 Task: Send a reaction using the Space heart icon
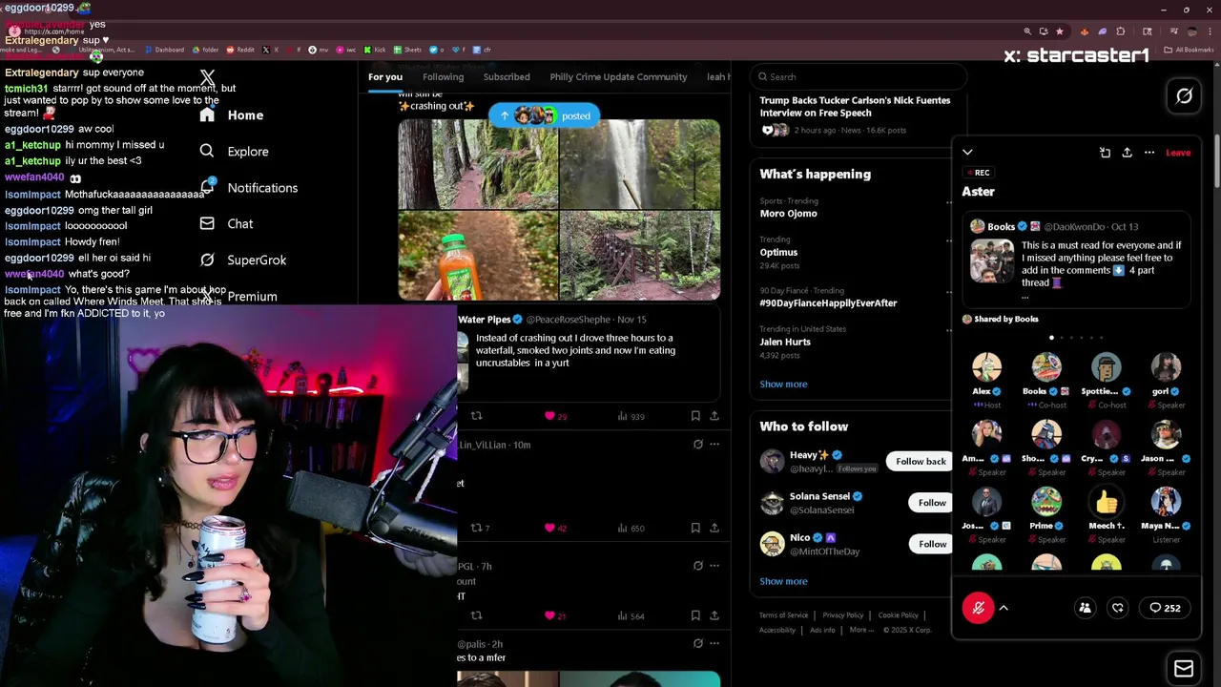coord(1118,608)
